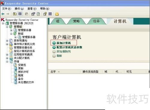This screenshot has height=110, width=150.
Task: Expand the 事件和计算机分类 node
Action: [x=7, y=44]
